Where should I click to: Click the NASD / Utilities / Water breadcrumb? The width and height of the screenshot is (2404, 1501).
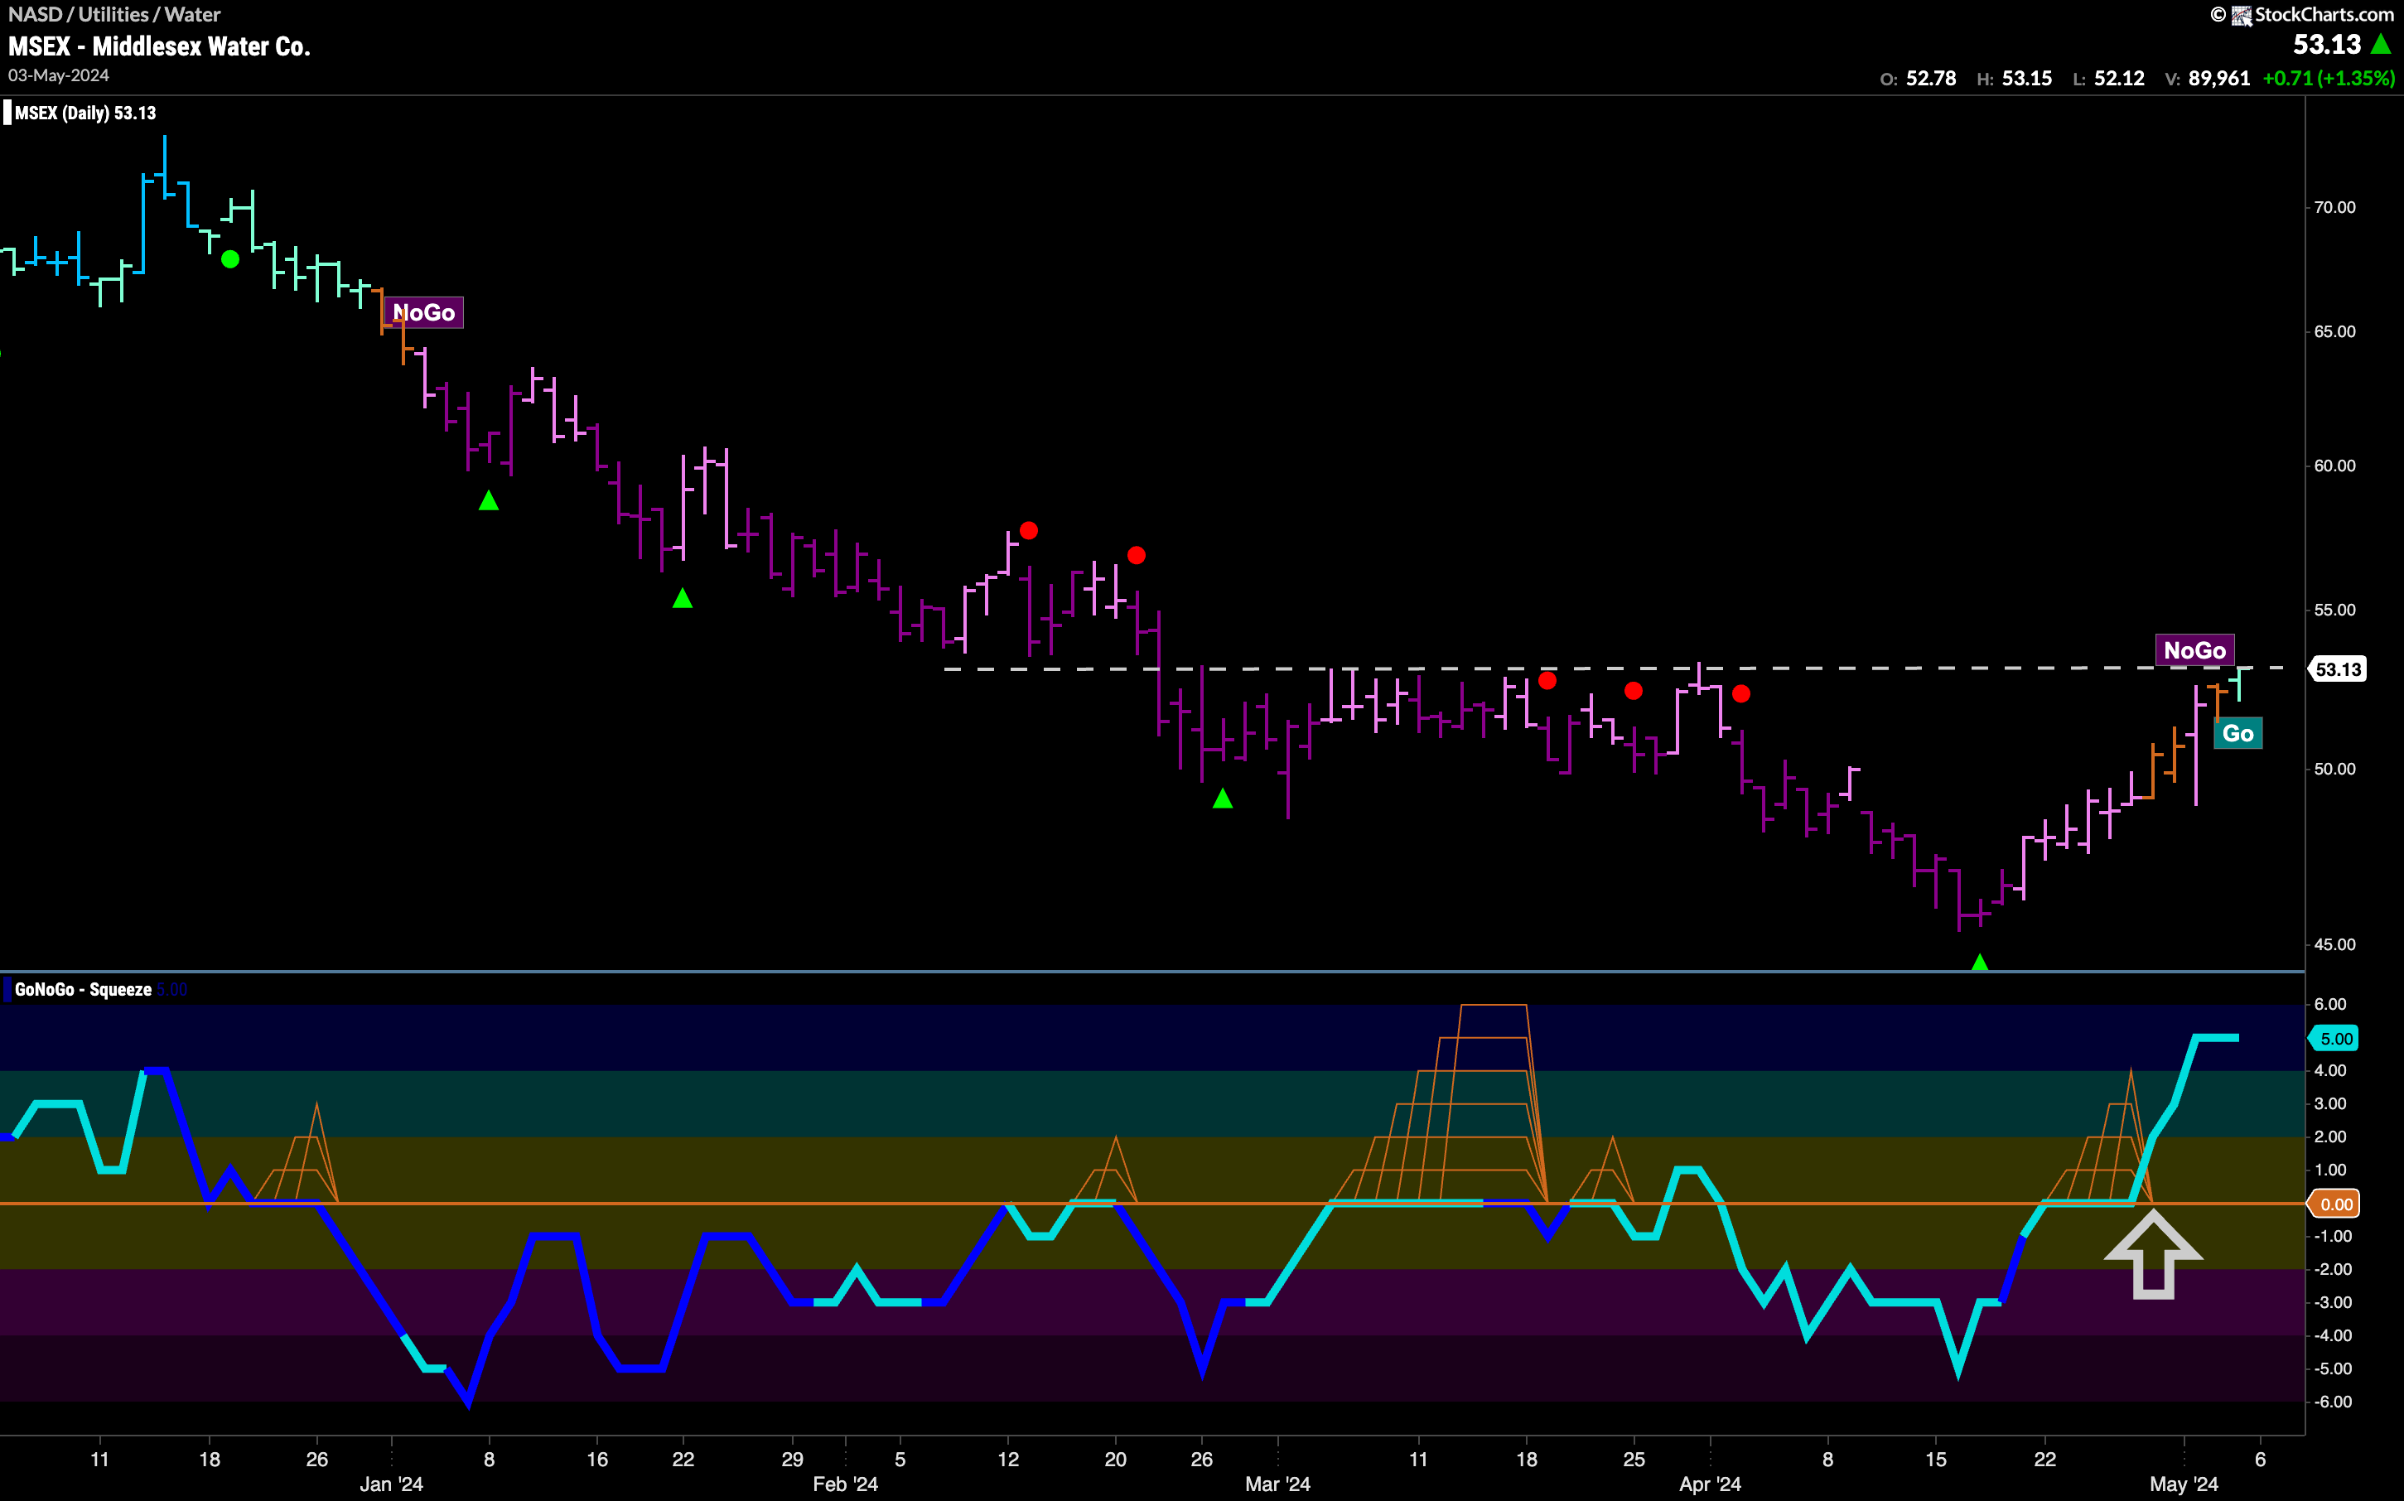(114, 15)
